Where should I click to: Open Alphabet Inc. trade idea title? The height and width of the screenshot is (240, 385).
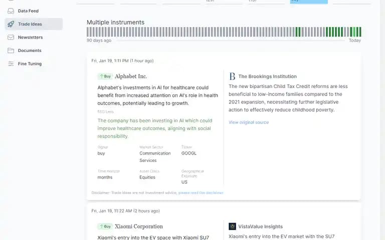[x=131, y=76]
